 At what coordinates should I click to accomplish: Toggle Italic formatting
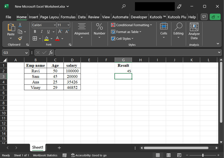(x=41, y=32)
